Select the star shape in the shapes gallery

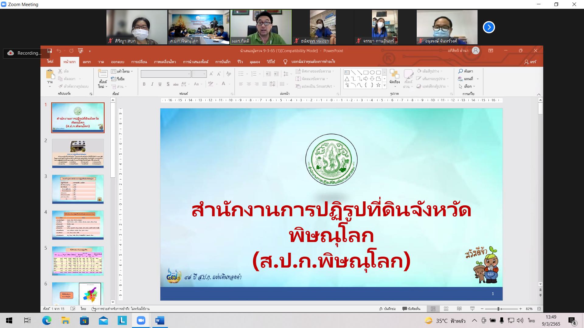click(x=378, y=85)
